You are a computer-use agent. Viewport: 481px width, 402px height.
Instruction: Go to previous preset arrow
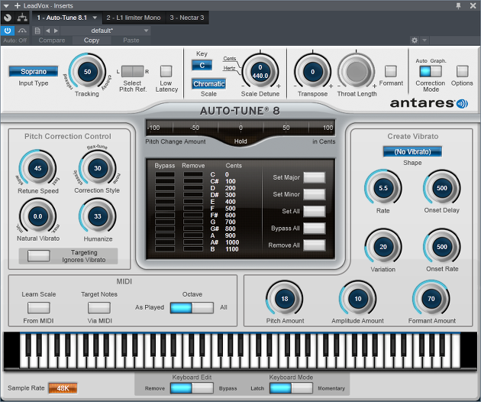point(47,31)
